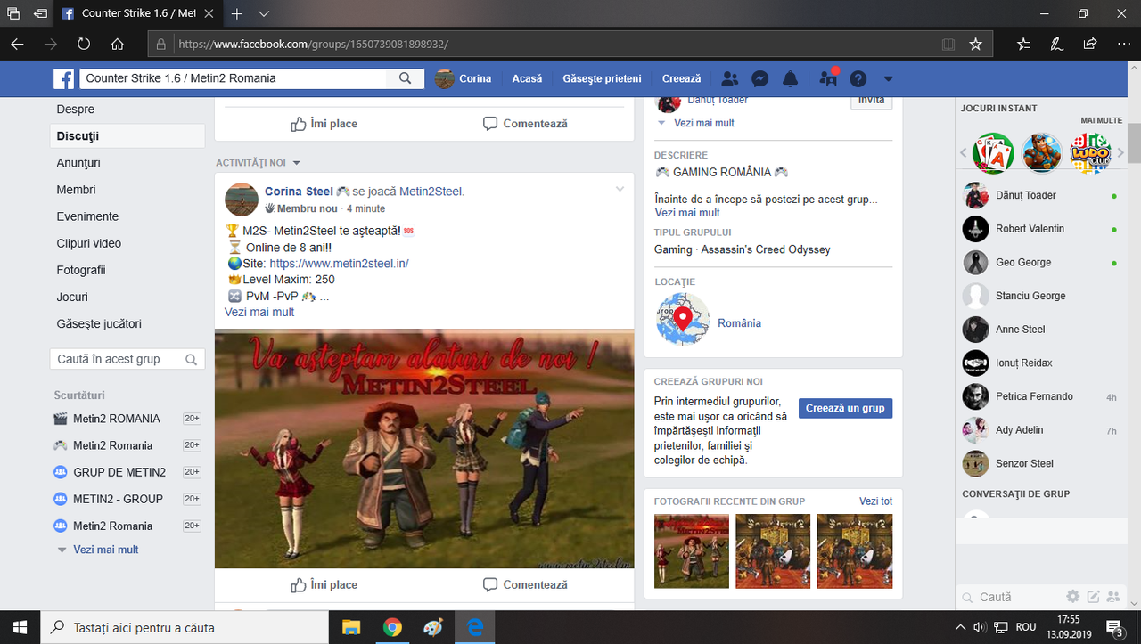1141x644 pixels.
Task: Click in Caută în acest grup field
Action: tap(127, 359)
